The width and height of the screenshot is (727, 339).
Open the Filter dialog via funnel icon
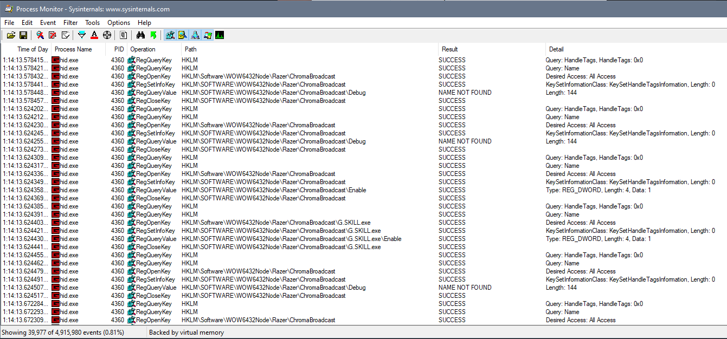pyautogui.click(x=82, y=35)
